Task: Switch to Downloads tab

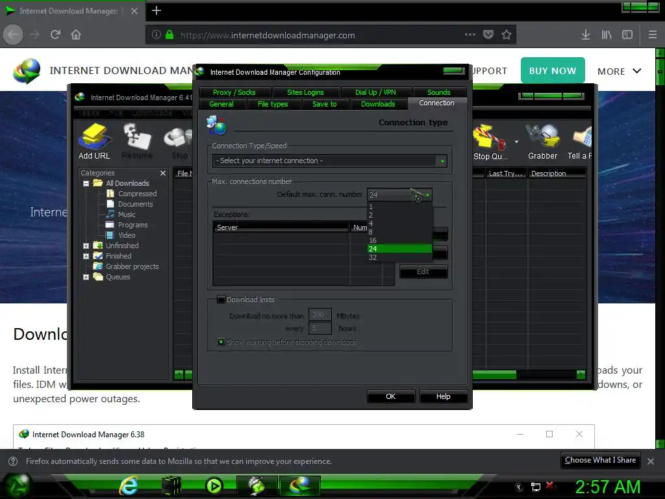Action: point(378,104)
